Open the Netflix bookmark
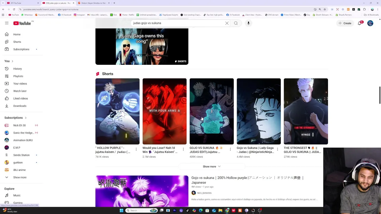381x214 pixels. pyautogui.click(x=127, y=15)
